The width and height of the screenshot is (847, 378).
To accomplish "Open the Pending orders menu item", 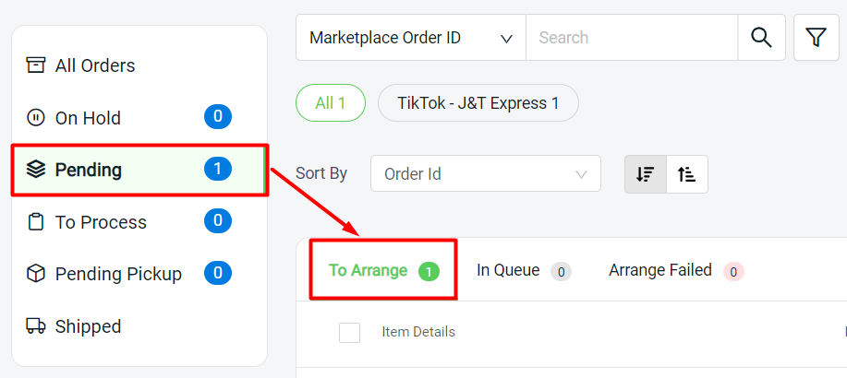I will [139, 170].
